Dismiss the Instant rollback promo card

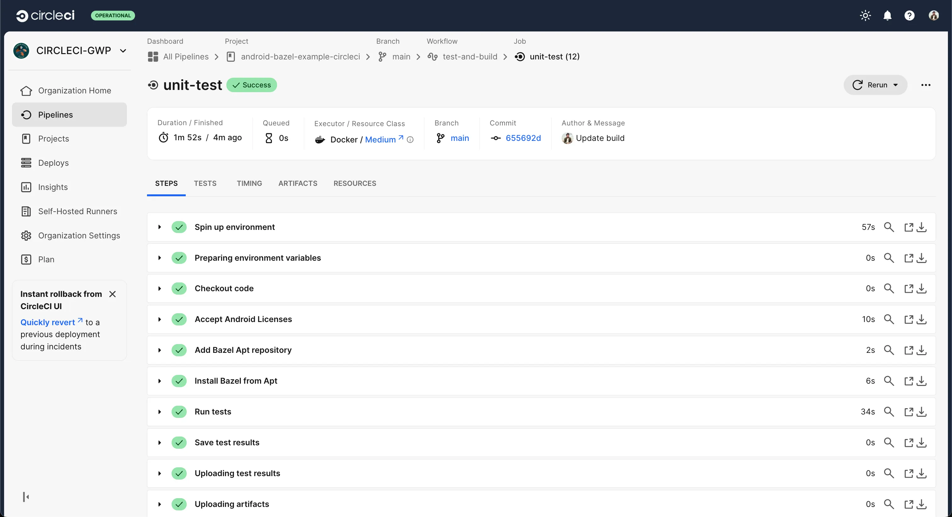click(113, 294)
